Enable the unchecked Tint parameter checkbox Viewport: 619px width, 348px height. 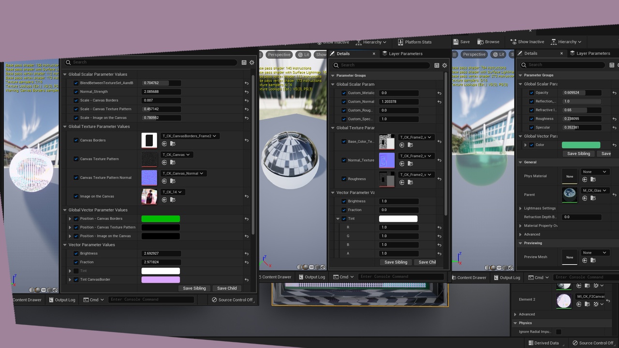[76, 271]
